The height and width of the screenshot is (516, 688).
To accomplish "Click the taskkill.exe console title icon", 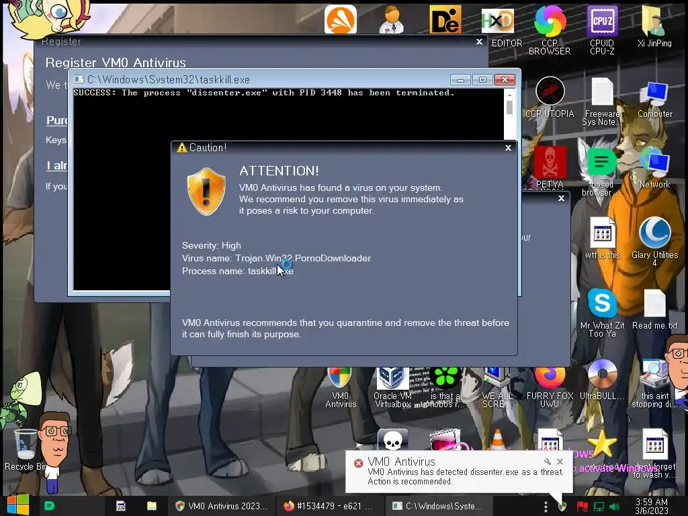I will point(79,79).
